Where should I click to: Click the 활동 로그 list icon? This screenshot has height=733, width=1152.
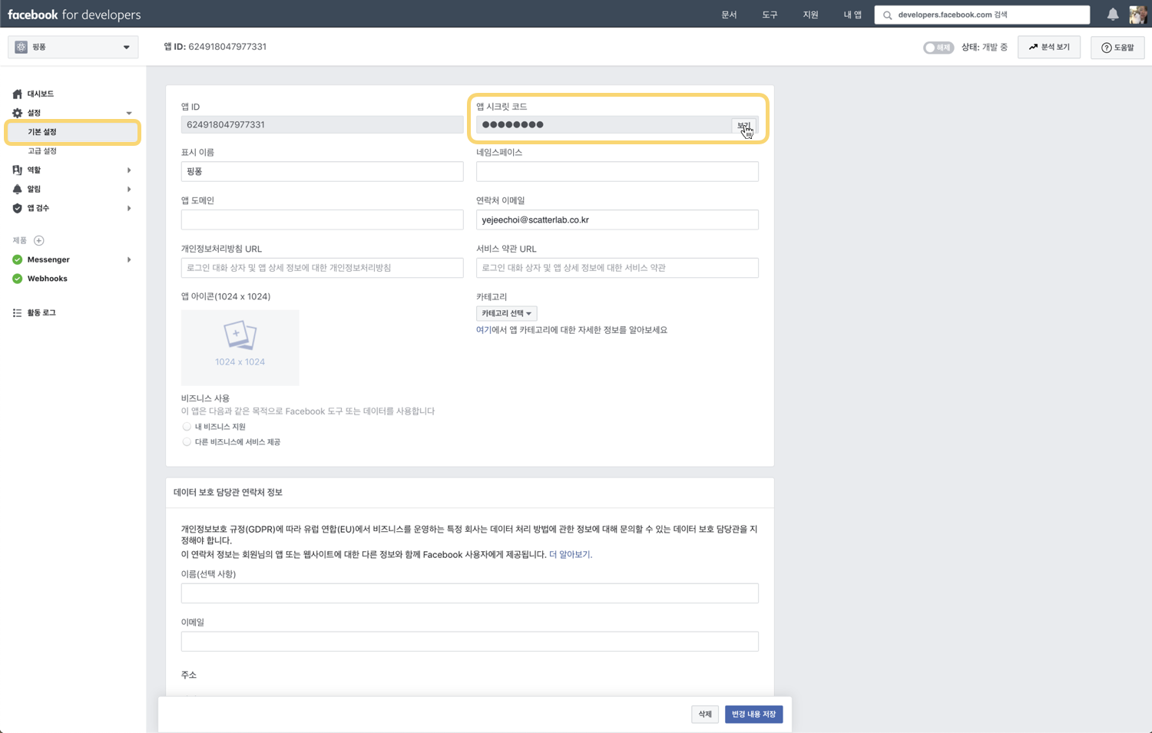pyautogui.click(x=17, y=313)
